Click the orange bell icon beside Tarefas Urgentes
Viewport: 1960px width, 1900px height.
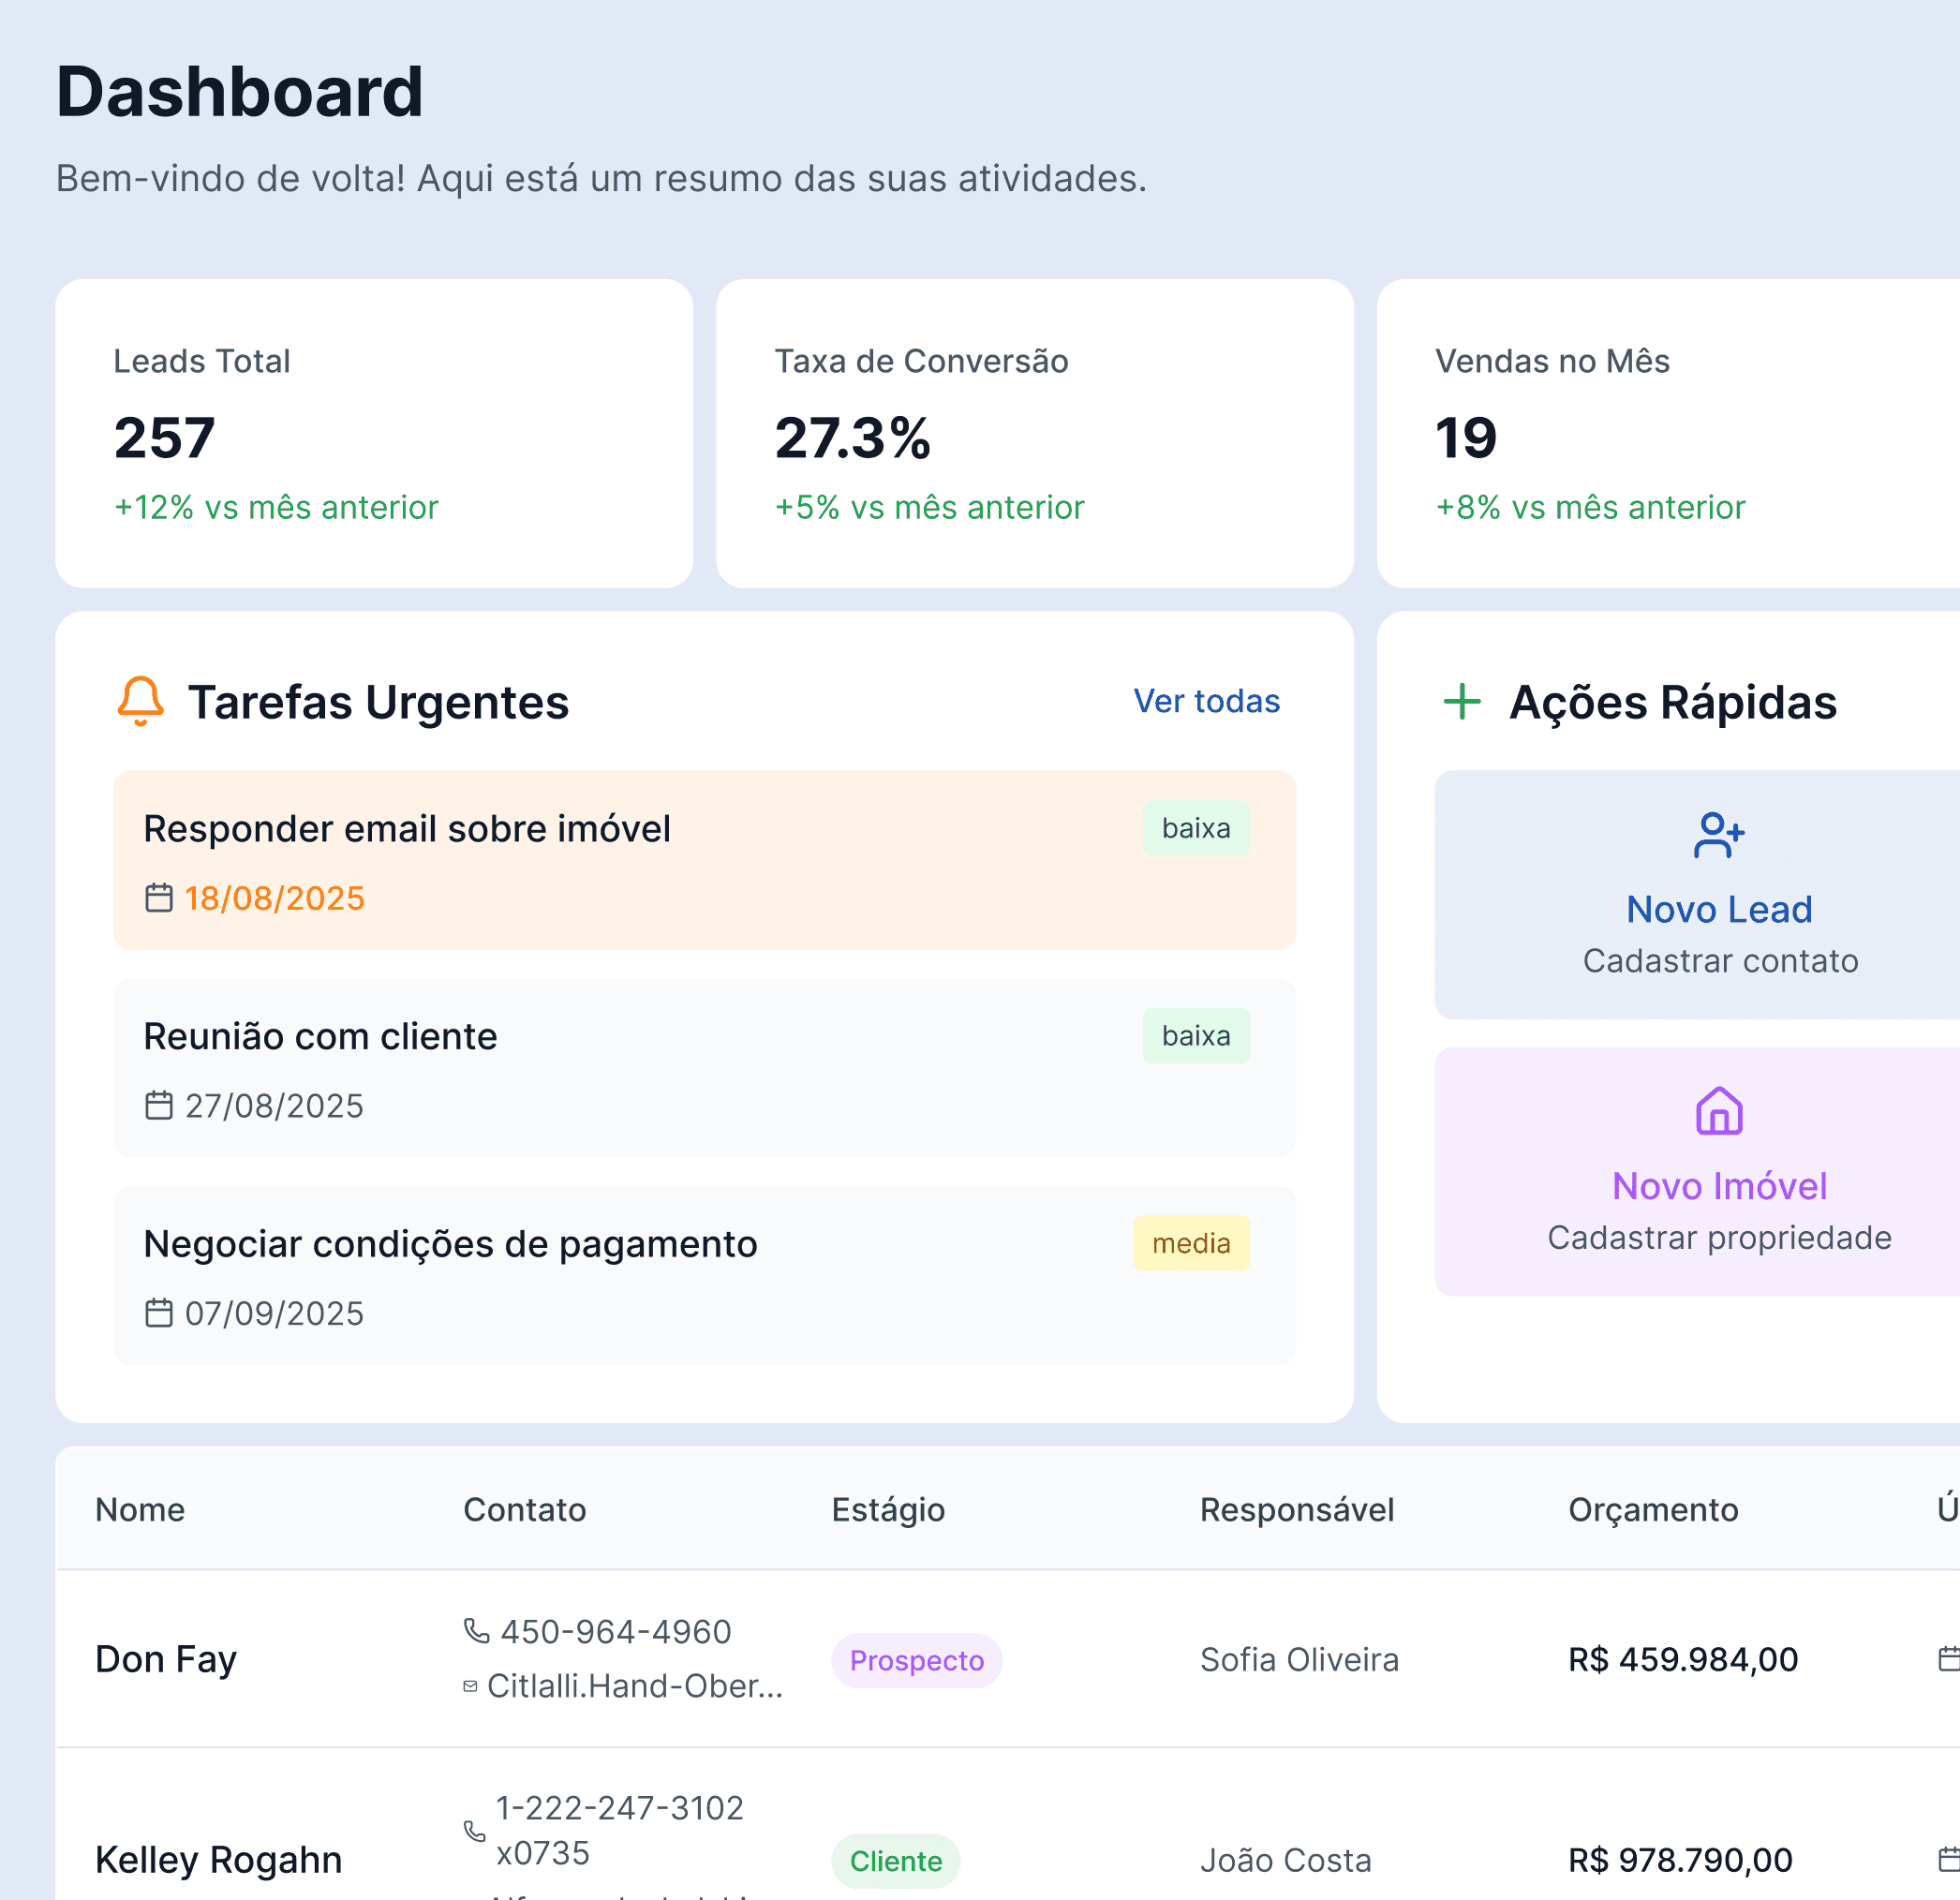[x=140, y=701]
